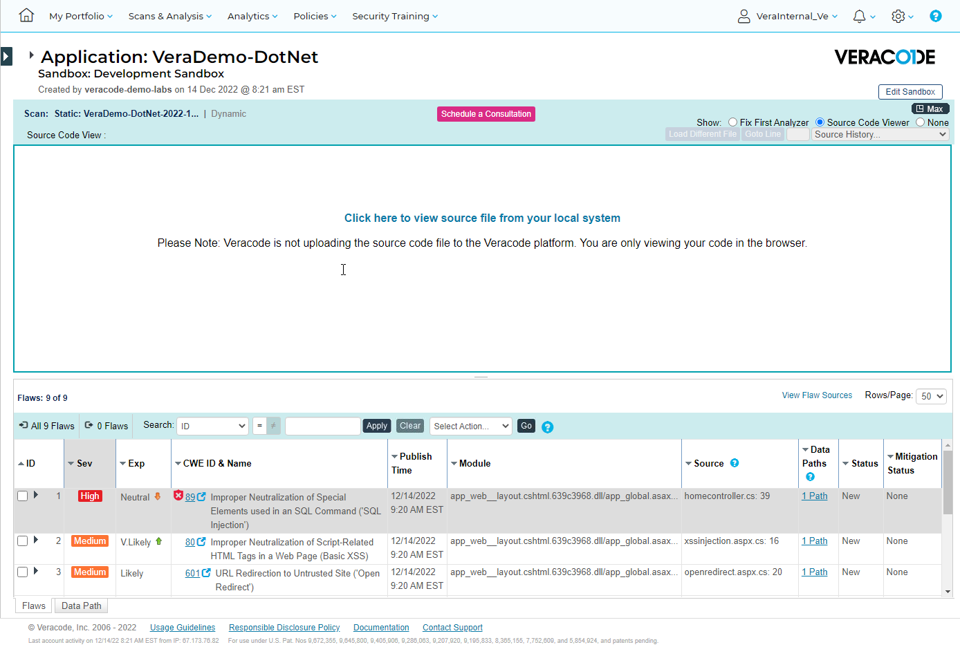Expand the left sidebar panel arrow
960x647 pixels.
point(6,56)
